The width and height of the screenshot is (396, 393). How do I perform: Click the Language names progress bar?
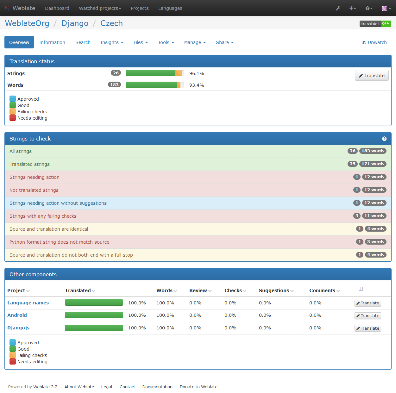point(94,303)
